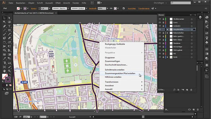Open Adobe Bridge (Br) button

tap(92, 3)
